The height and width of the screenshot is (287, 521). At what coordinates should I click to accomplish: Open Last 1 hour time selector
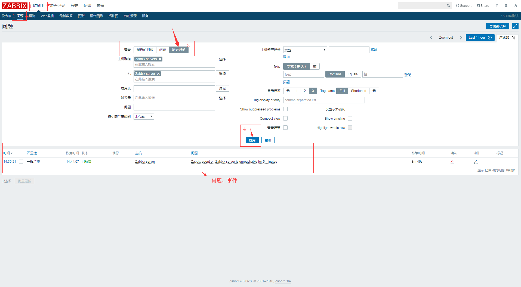480,38
